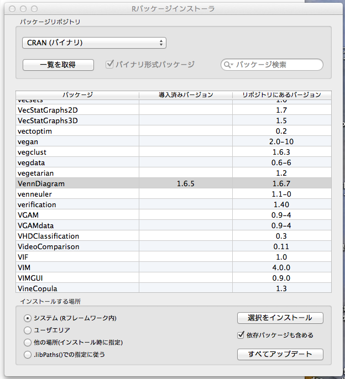Image resolution: width=345 pixels, height=379 pixels.
Task: Click the すべてアップデート button
Action: (x=280, y=354)
